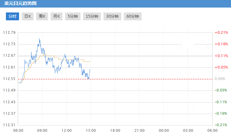Click the blue price line peak near 09:00

pos(39,39)
